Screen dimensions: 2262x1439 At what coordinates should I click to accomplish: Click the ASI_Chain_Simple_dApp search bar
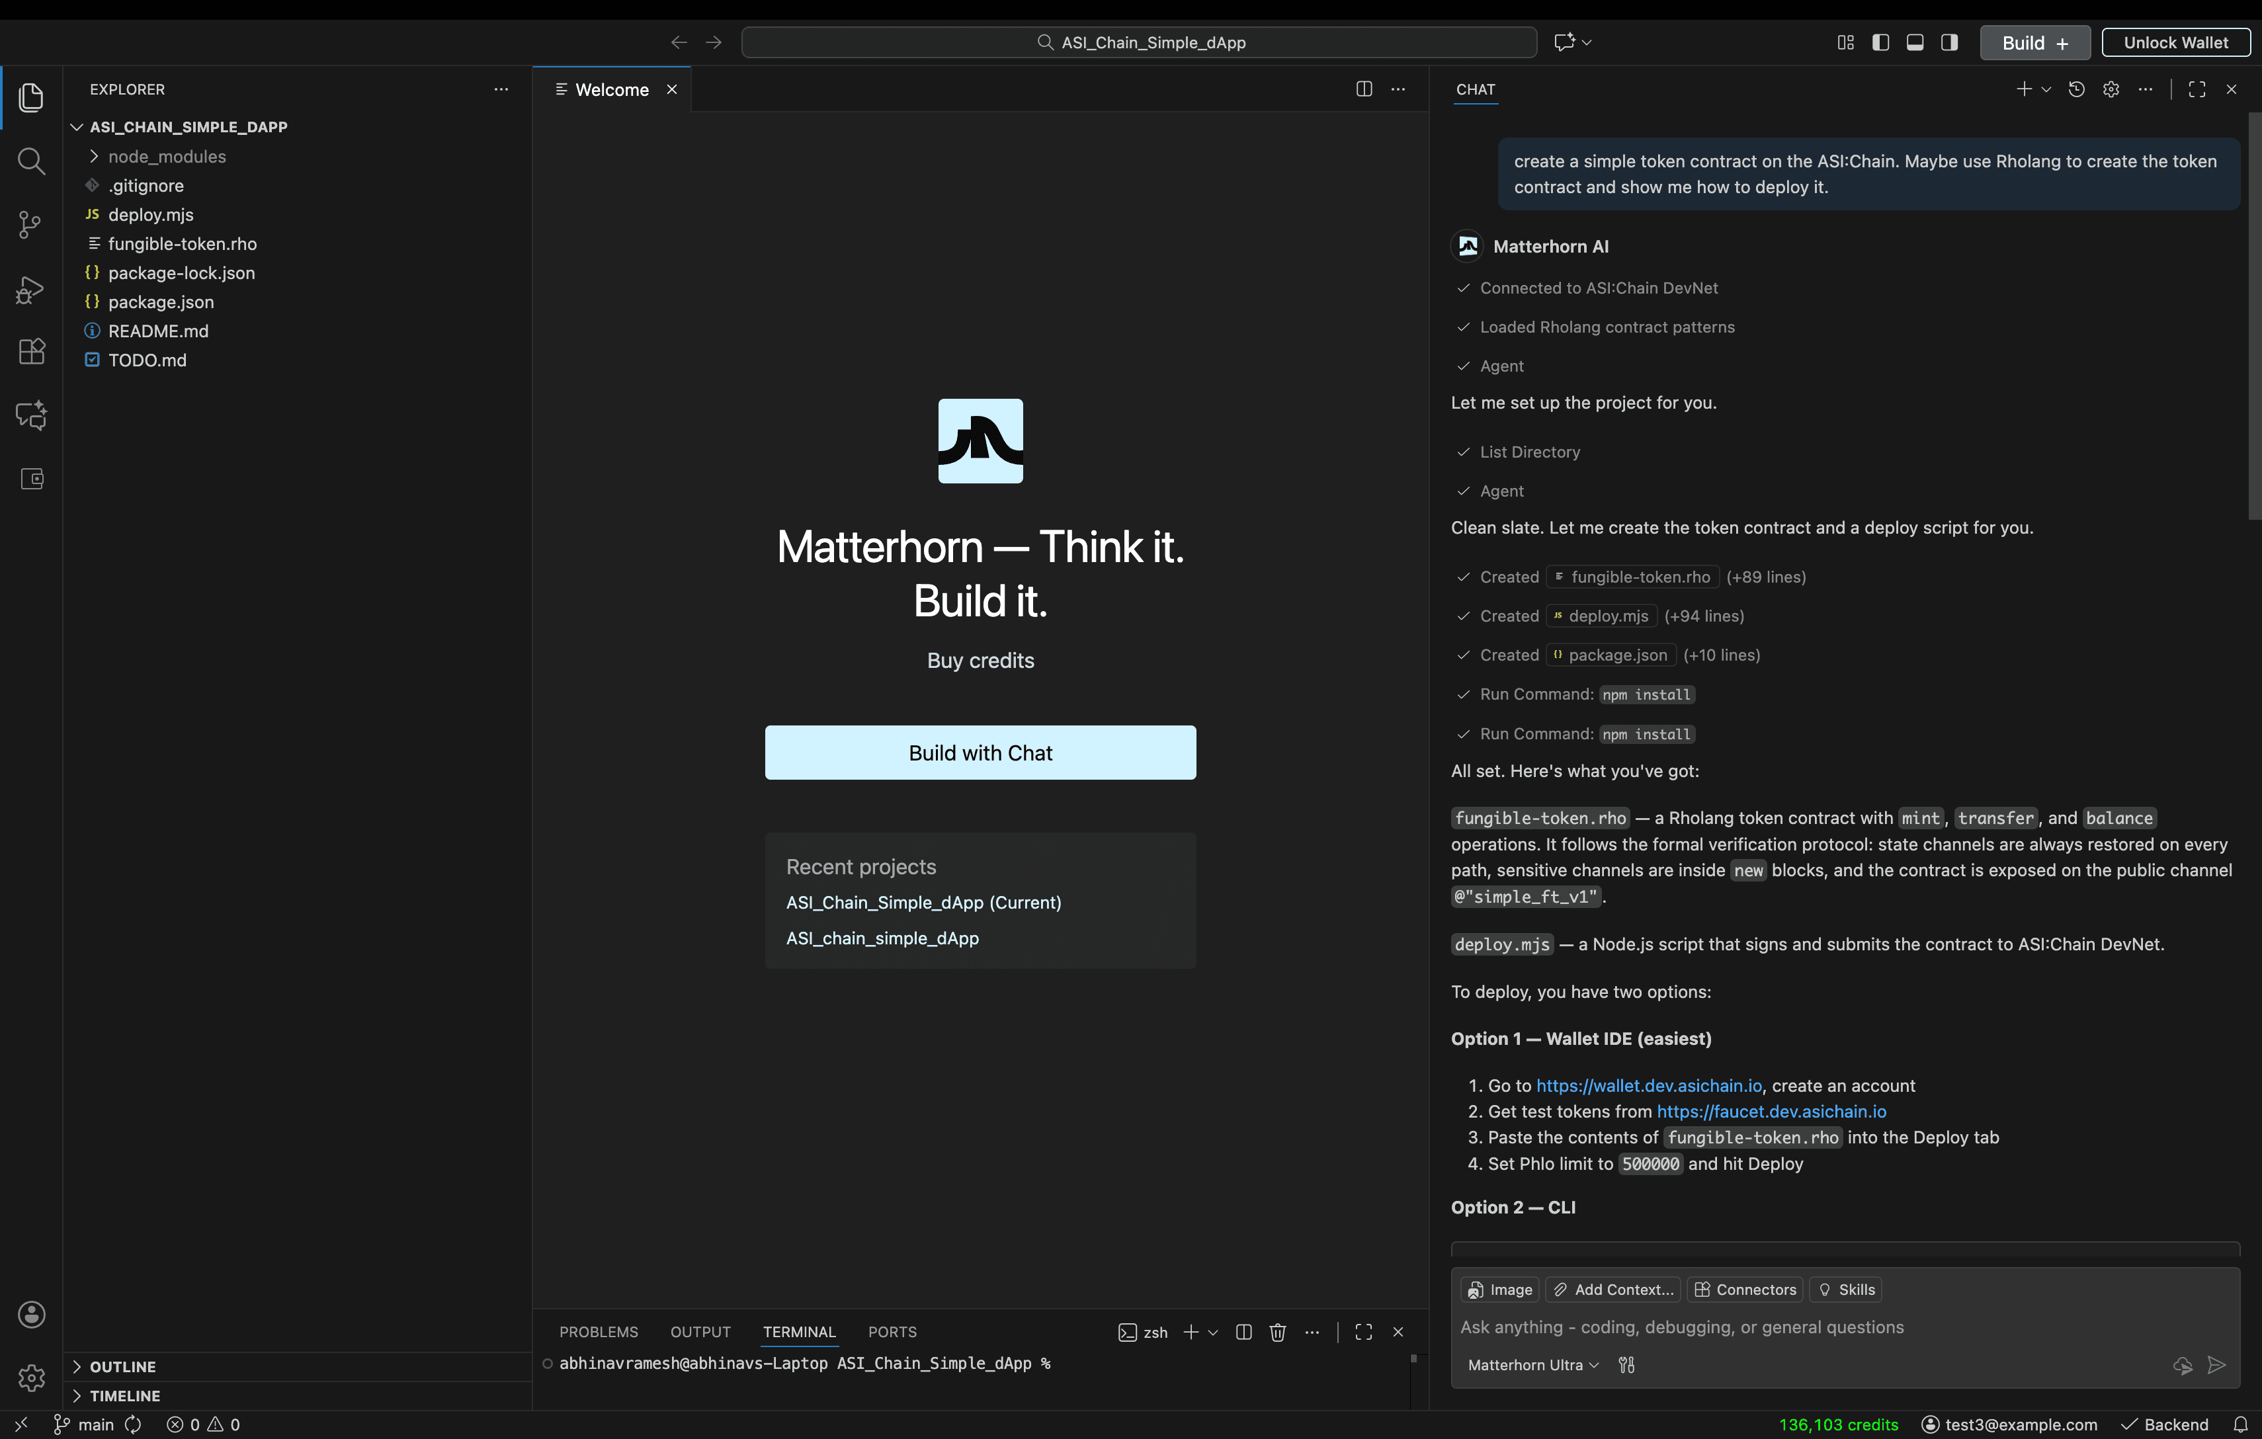(x=1138, y=42)
